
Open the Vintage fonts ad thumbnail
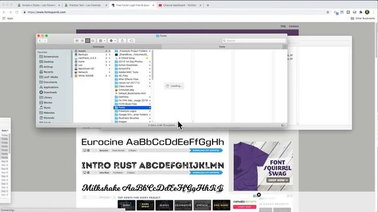click(x=202, y=205)
